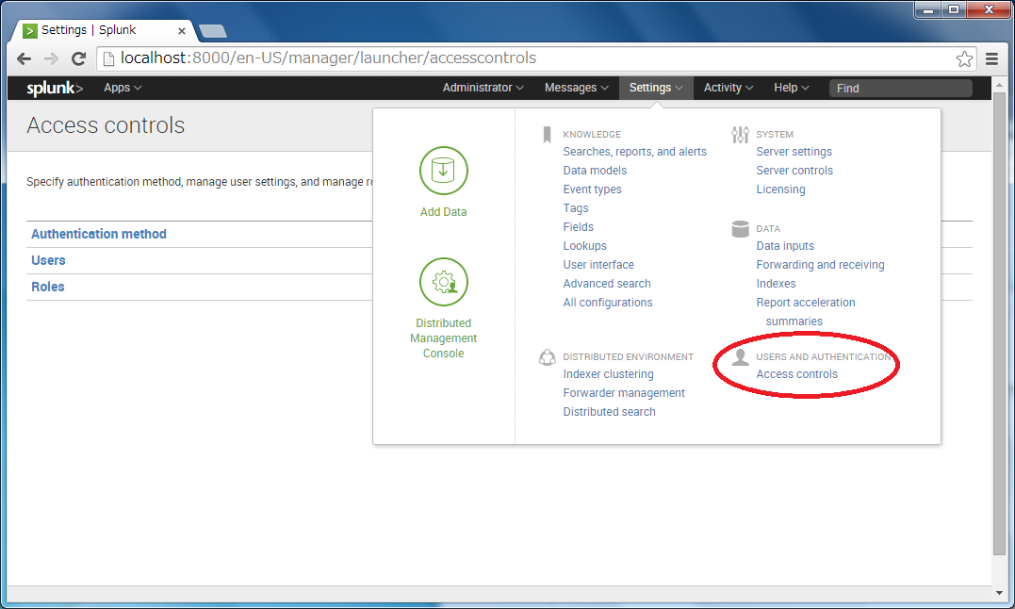Select All configurations
The height and width of the screenshot is (609, 1015).
[x=607, y=303]
